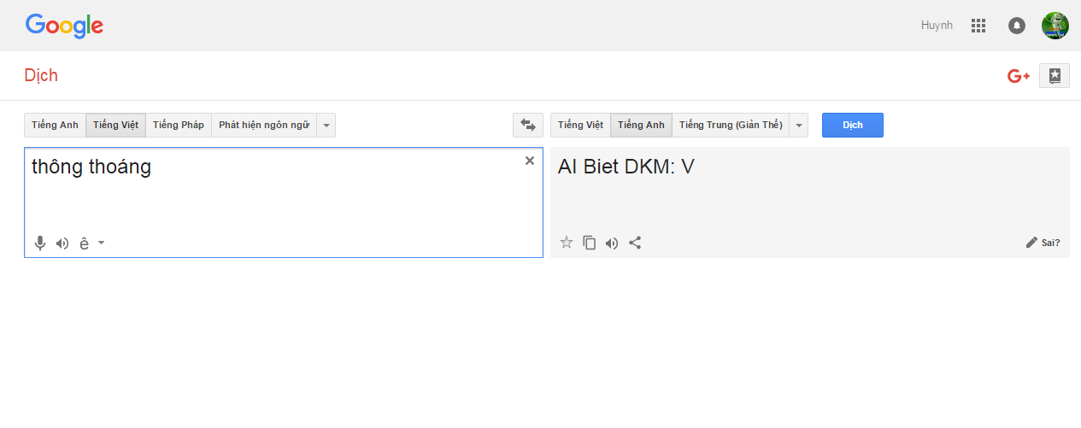Open Google notifications bell
This screenshot has height=428, width=1081.
(x=1017, y=26)
